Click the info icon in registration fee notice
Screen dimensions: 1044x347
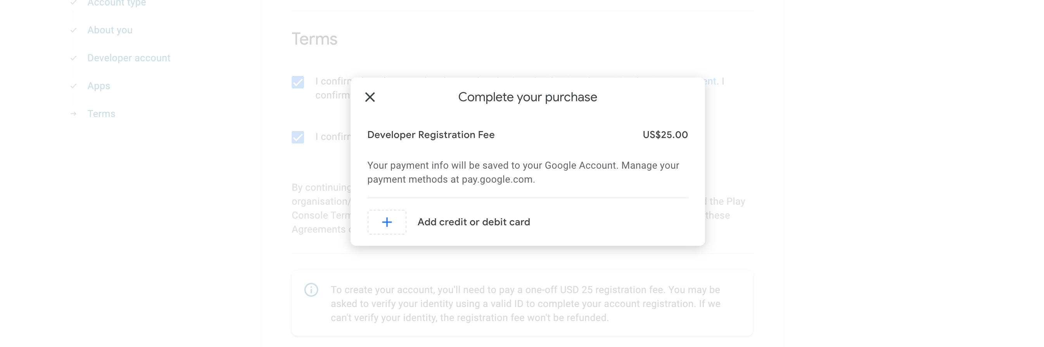pyautogui.click(x=311, y=290)
